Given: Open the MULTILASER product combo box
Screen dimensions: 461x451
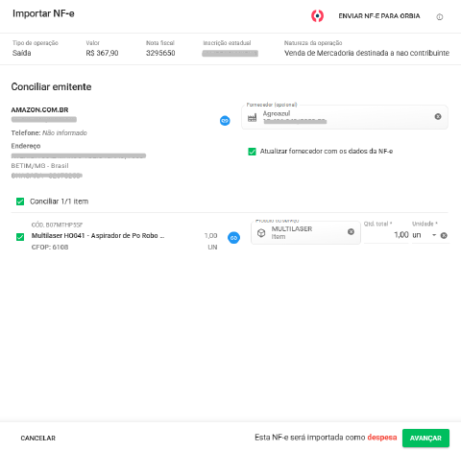Looking at the screenshot, I should pos(305,232).
